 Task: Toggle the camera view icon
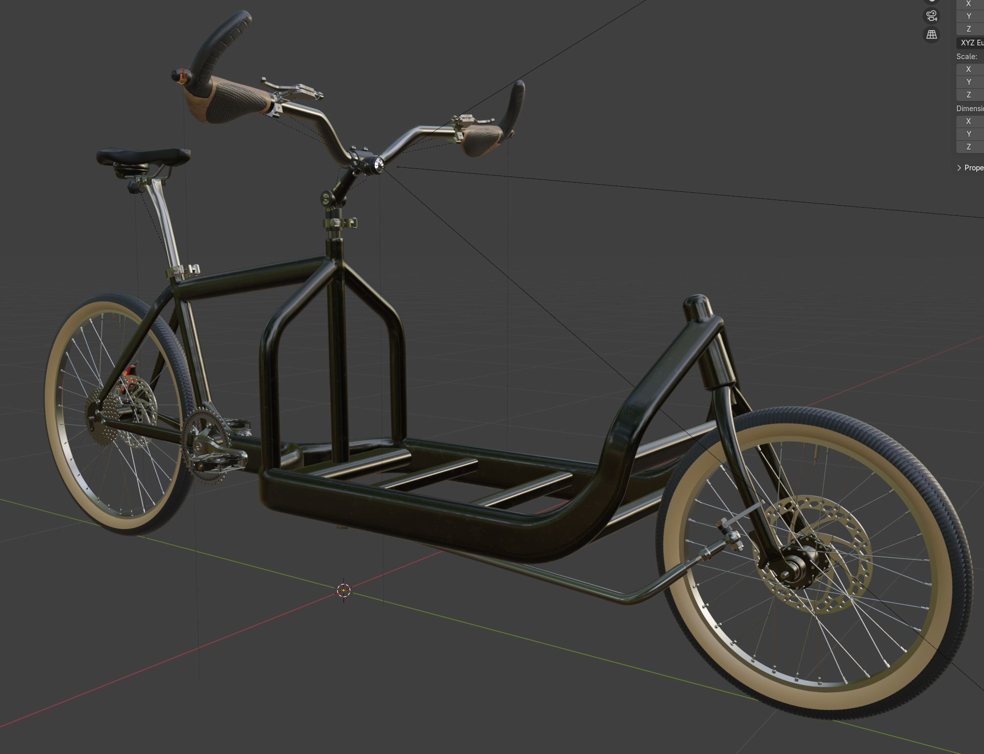[x=931, y=16]
